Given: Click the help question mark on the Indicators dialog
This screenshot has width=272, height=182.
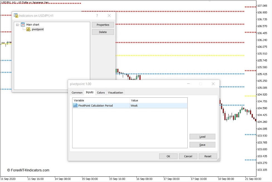Looking at the screenshot, I should [97, 16].
